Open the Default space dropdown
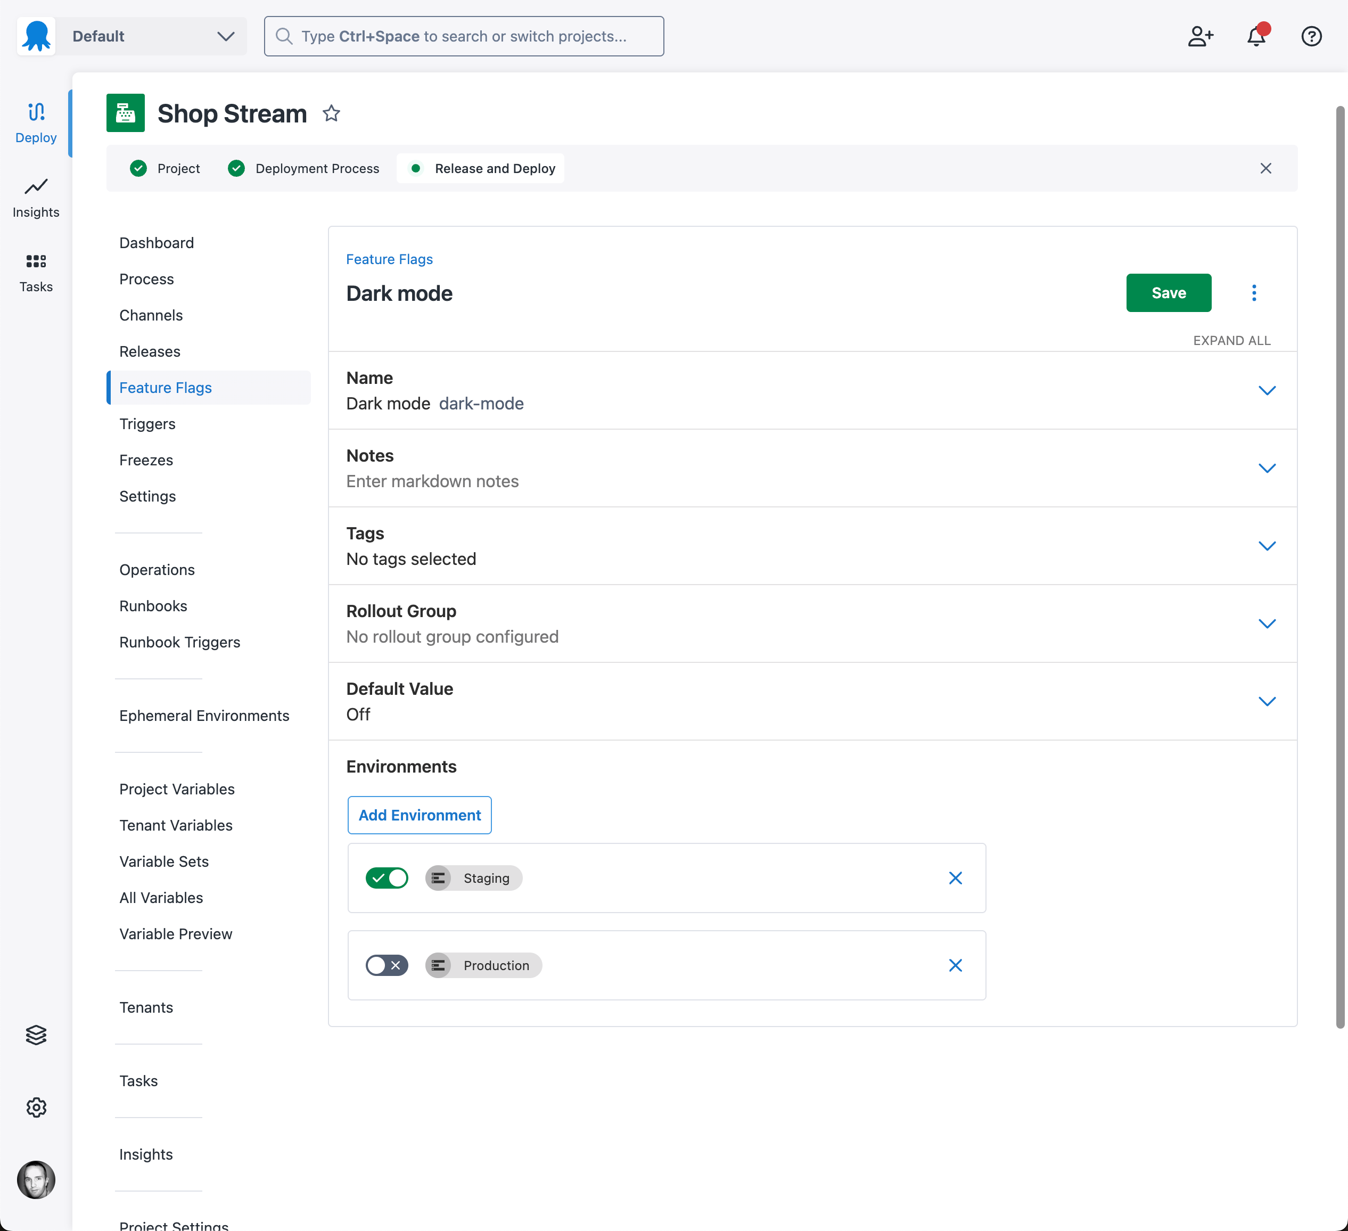 (152, 36)
